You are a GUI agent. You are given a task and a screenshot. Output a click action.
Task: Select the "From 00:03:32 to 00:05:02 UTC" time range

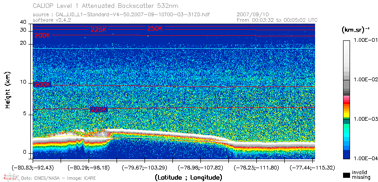(277, 20)
